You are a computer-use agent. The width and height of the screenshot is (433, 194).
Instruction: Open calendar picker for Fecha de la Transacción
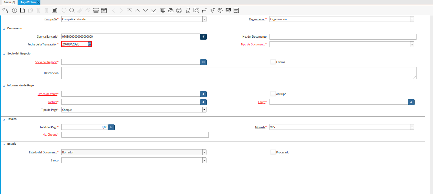90,44
